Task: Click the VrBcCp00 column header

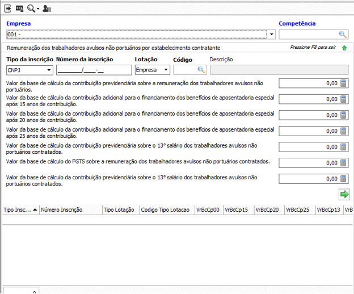Action: click(209, 210)
